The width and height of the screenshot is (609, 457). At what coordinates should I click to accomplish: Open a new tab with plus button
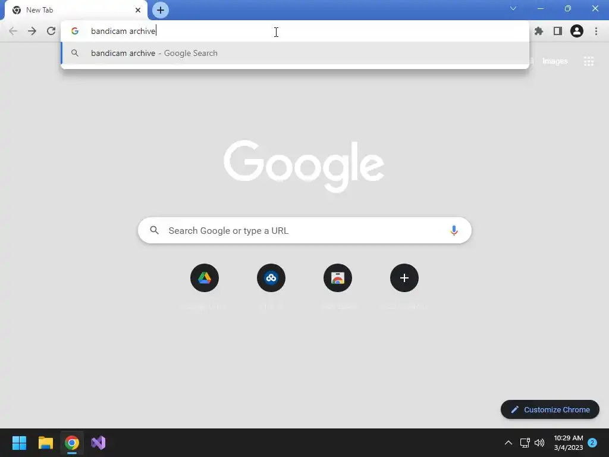pos(161,10)
